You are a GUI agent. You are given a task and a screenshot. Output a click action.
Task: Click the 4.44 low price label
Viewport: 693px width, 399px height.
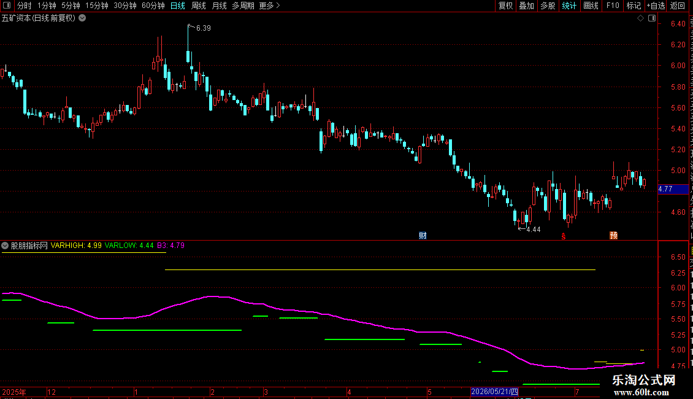click(x=534, y=230)
